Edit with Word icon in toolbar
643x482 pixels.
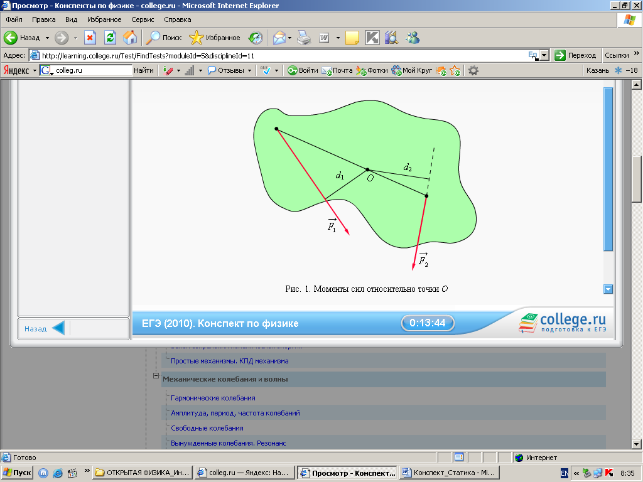pyautogui.click(x=324, y=38)
